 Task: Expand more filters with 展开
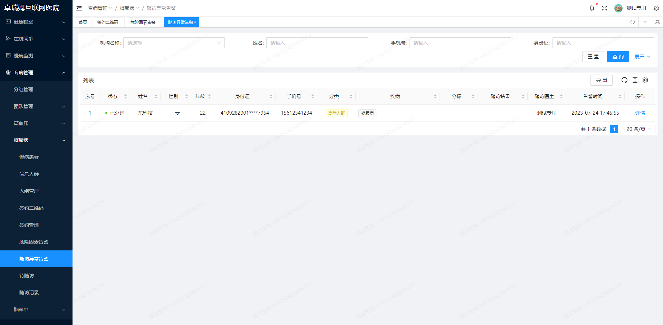point(643,57)
